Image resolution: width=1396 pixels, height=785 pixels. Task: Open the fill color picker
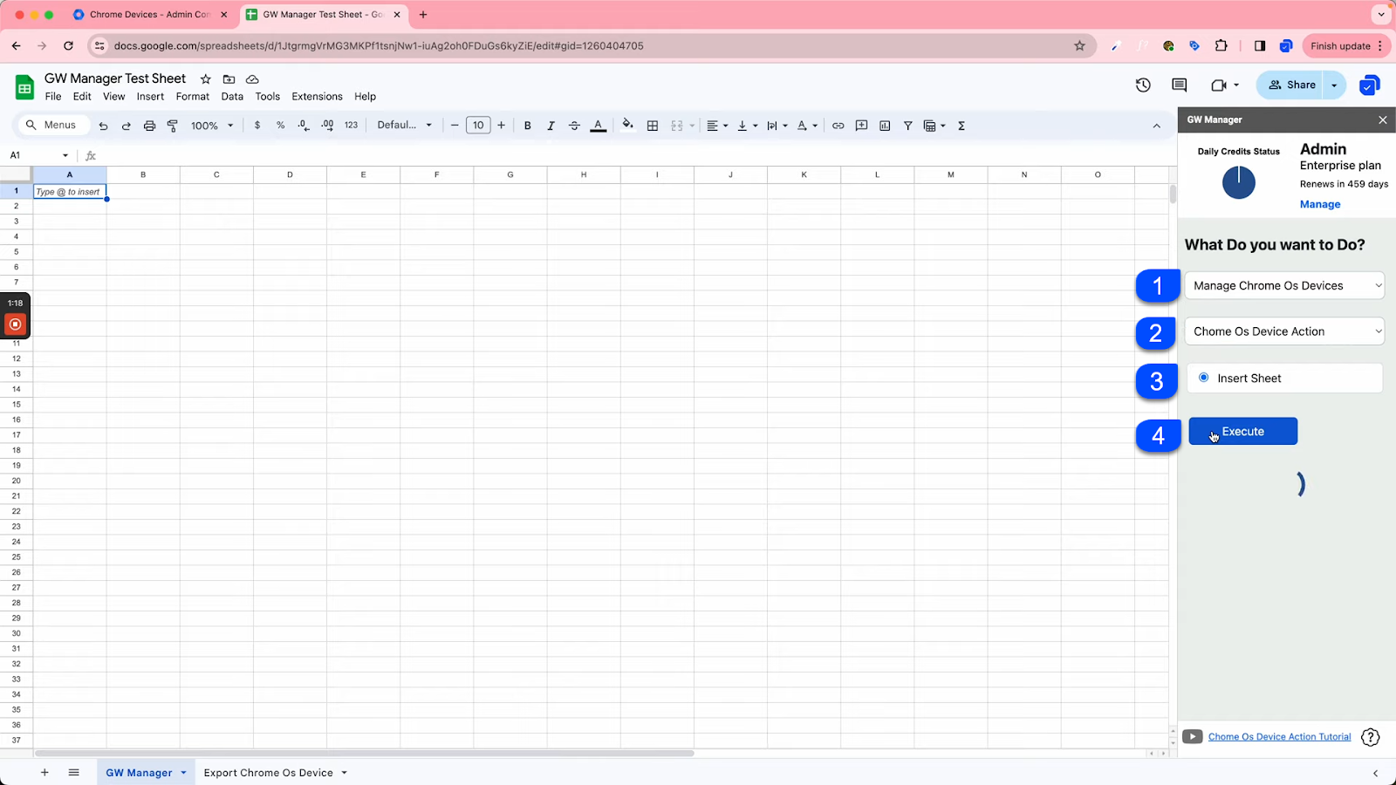point(627,126)
